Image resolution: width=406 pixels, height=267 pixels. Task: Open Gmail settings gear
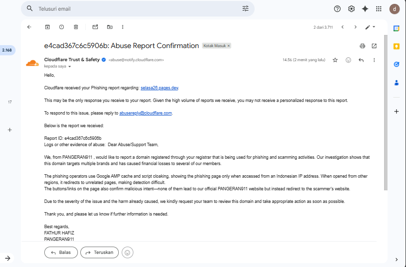coord(351,9)
